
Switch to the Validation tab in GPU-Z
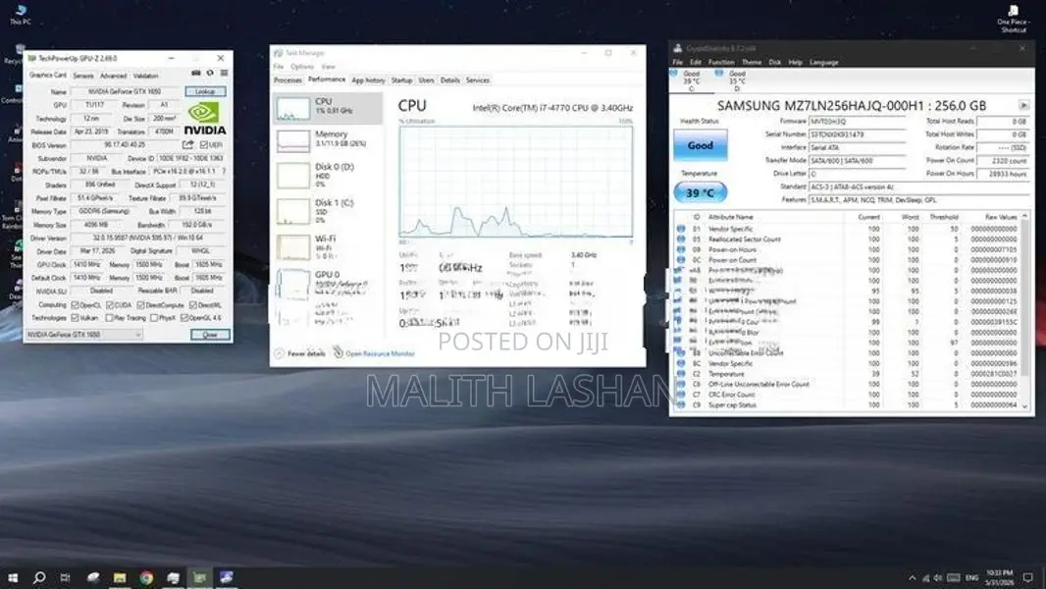[x=145, y=76]
